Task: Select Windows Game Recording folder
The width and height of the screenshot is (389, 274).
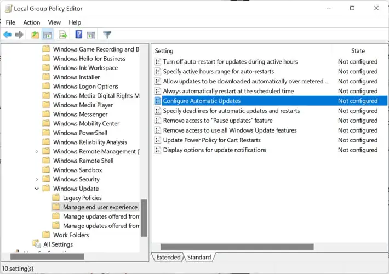Action: [x=96, y=49]
